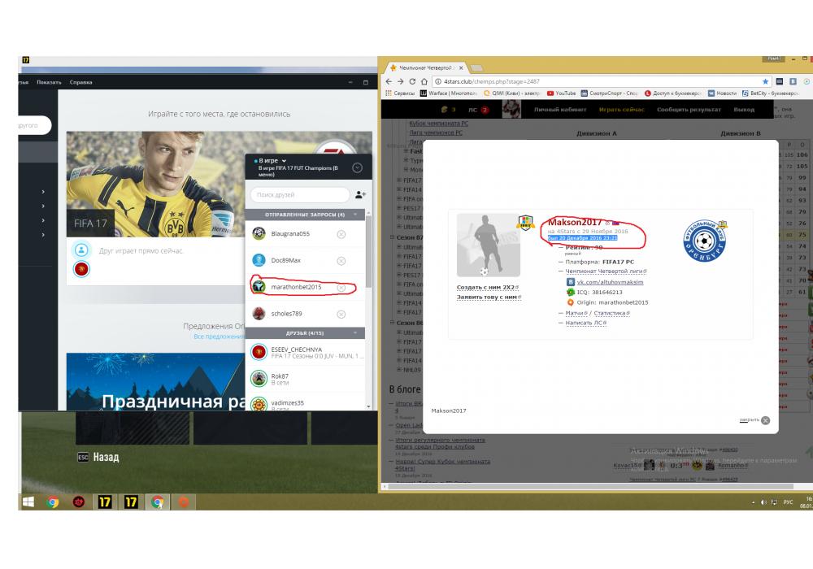This screenshot has width=813, height=569.
Task: Click the Поиск друзей search field
Action: tap(300, 195)
